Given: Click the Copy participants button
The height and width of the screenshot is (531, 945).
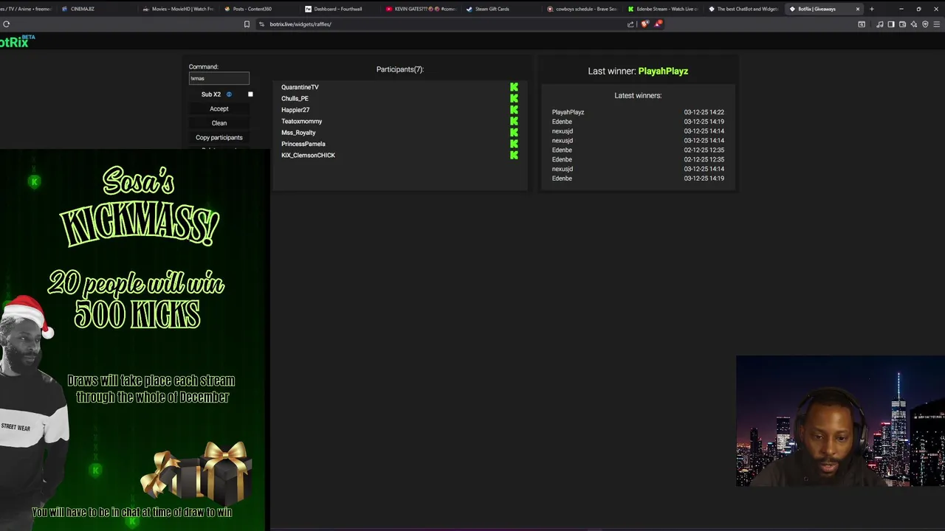Looking at the screenshot, I should (x=219, y=138).
